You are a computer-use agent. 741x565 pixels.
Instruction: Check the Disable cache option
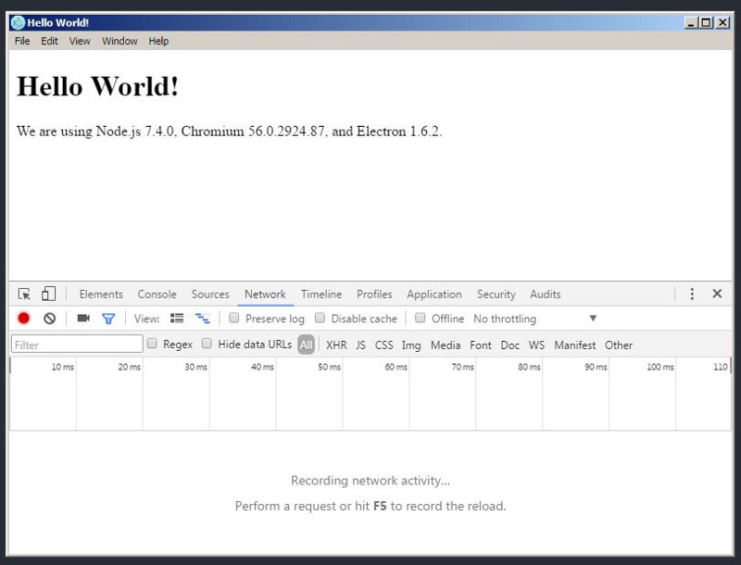[x=320, y=319]
